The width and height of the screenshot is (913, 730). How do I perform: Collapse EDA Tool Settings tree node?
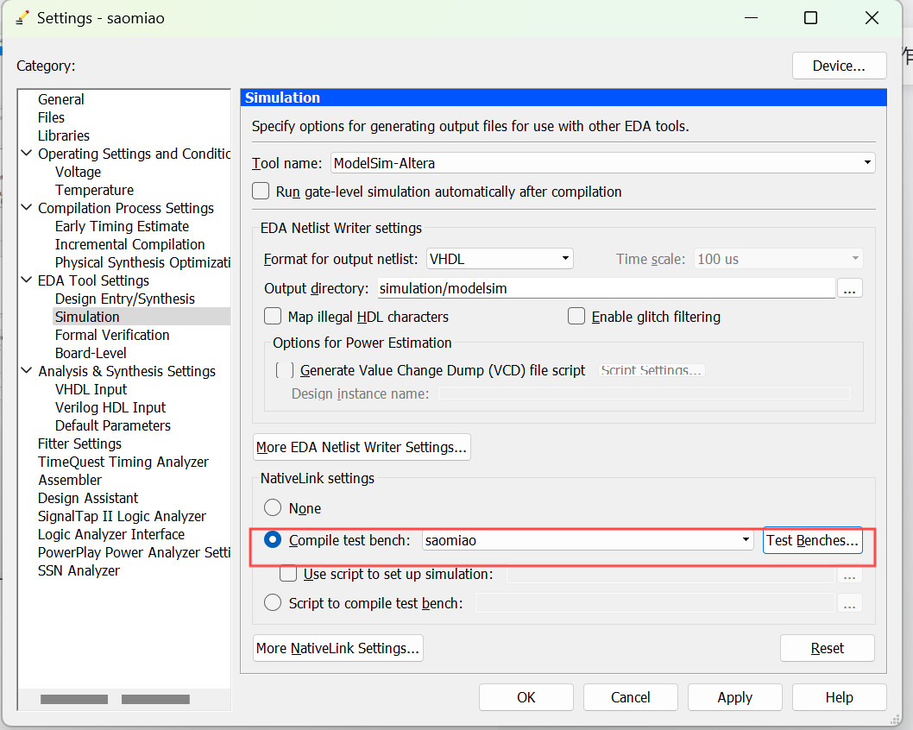27,280
